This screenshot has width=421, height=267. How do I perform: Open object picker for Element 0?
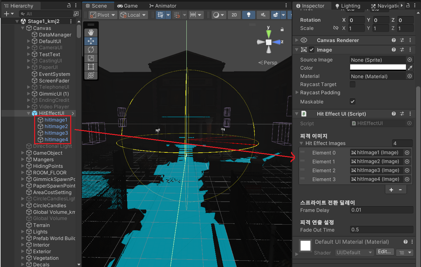tap(407, 153)
